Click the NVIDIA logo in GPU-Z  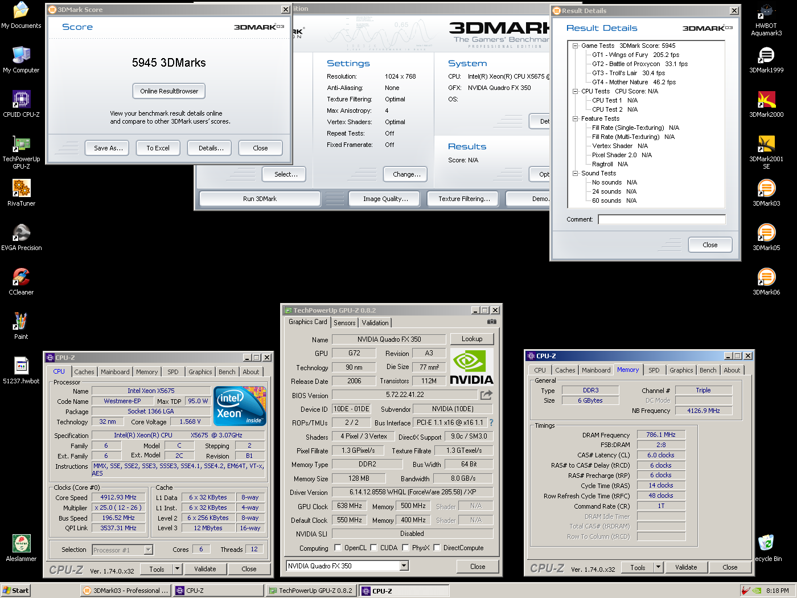472,367
